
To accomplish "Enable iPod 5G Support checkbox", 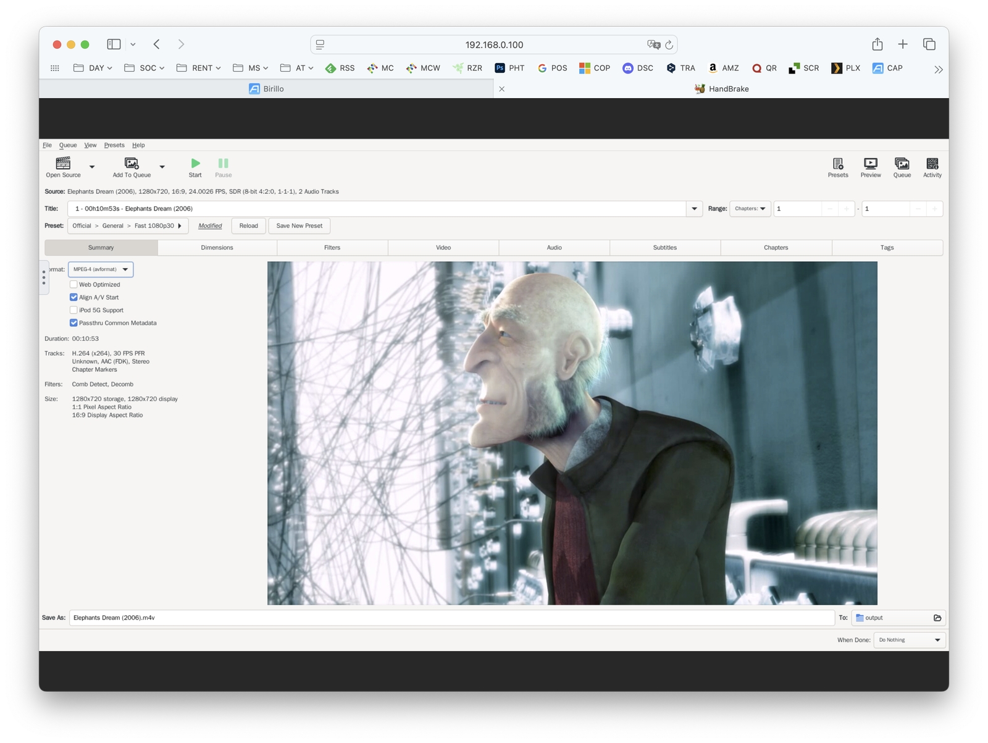I will point(73,310).
